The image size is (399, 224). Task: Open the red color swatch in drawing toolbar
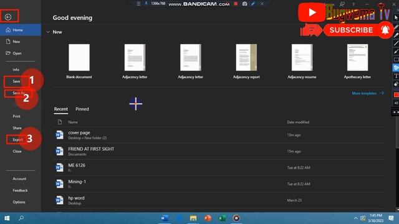pyautogui.click(x=396, y=95)
